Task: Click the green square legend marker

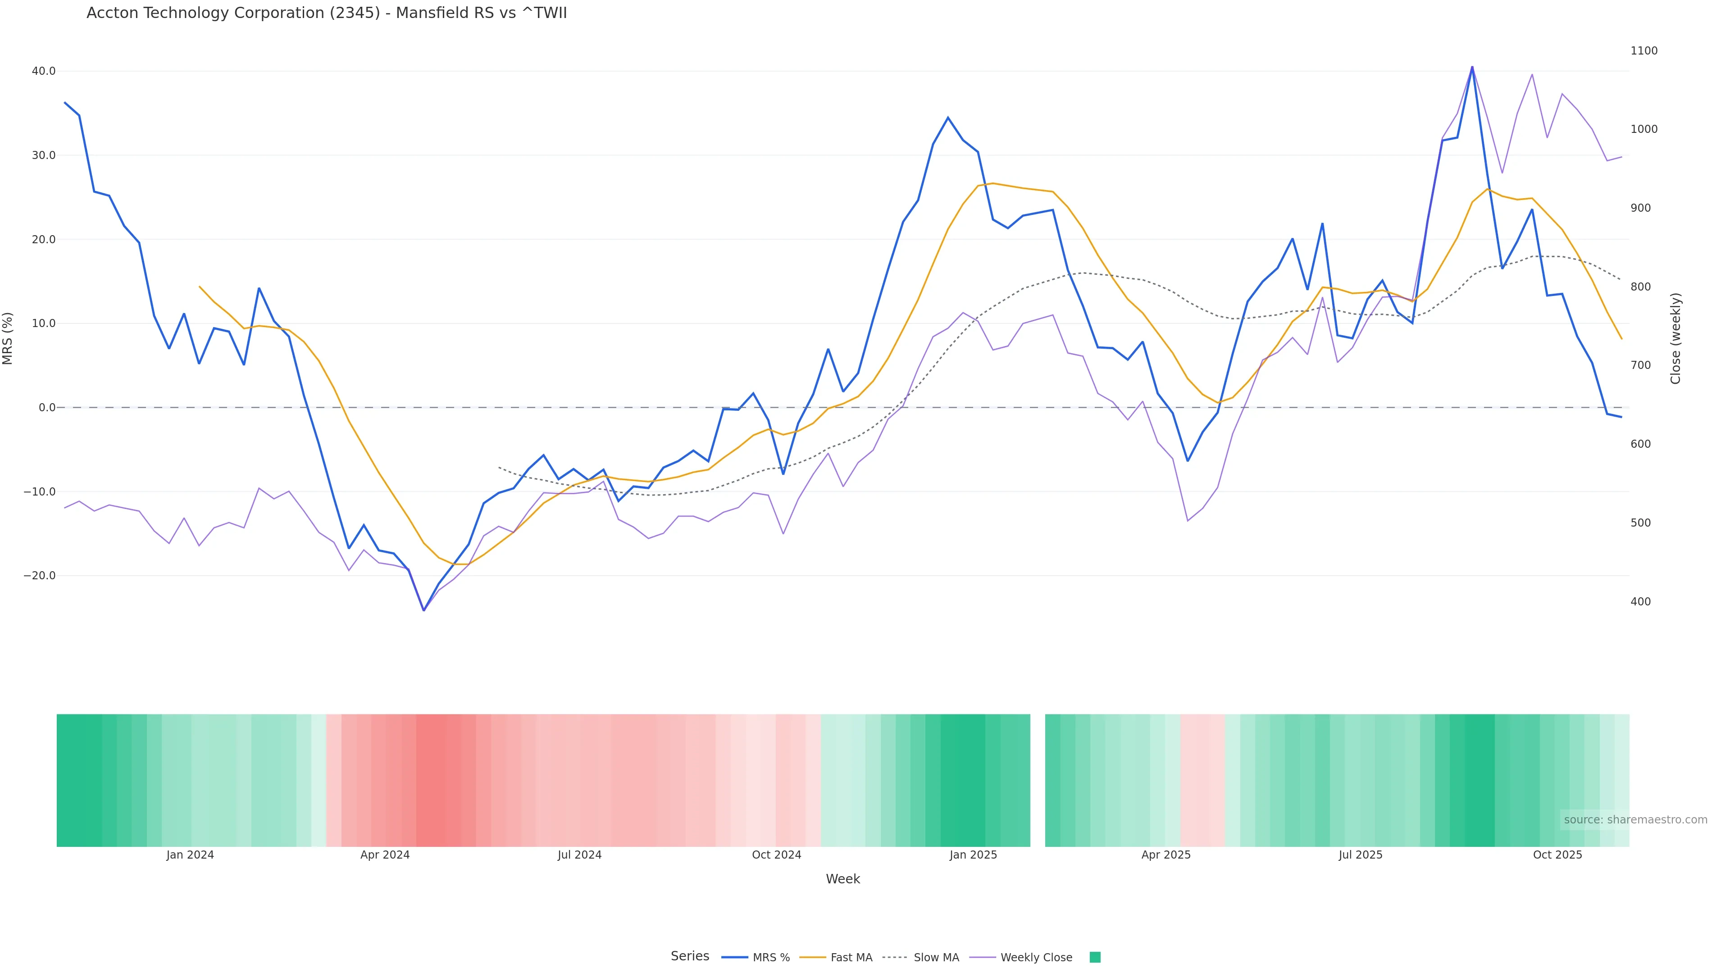Action: coord(1095,958)
